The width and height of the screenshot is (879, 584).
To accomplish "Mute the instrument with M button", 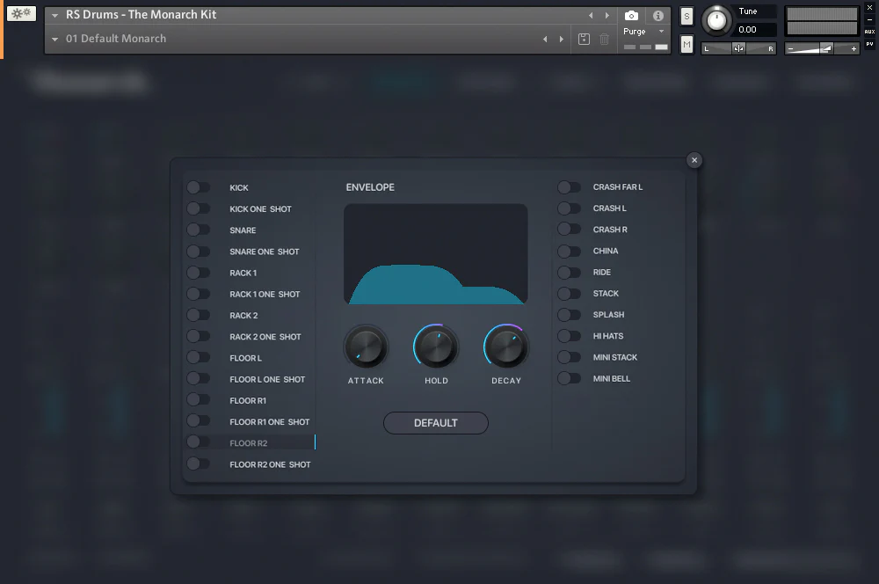I will (686, 44).
